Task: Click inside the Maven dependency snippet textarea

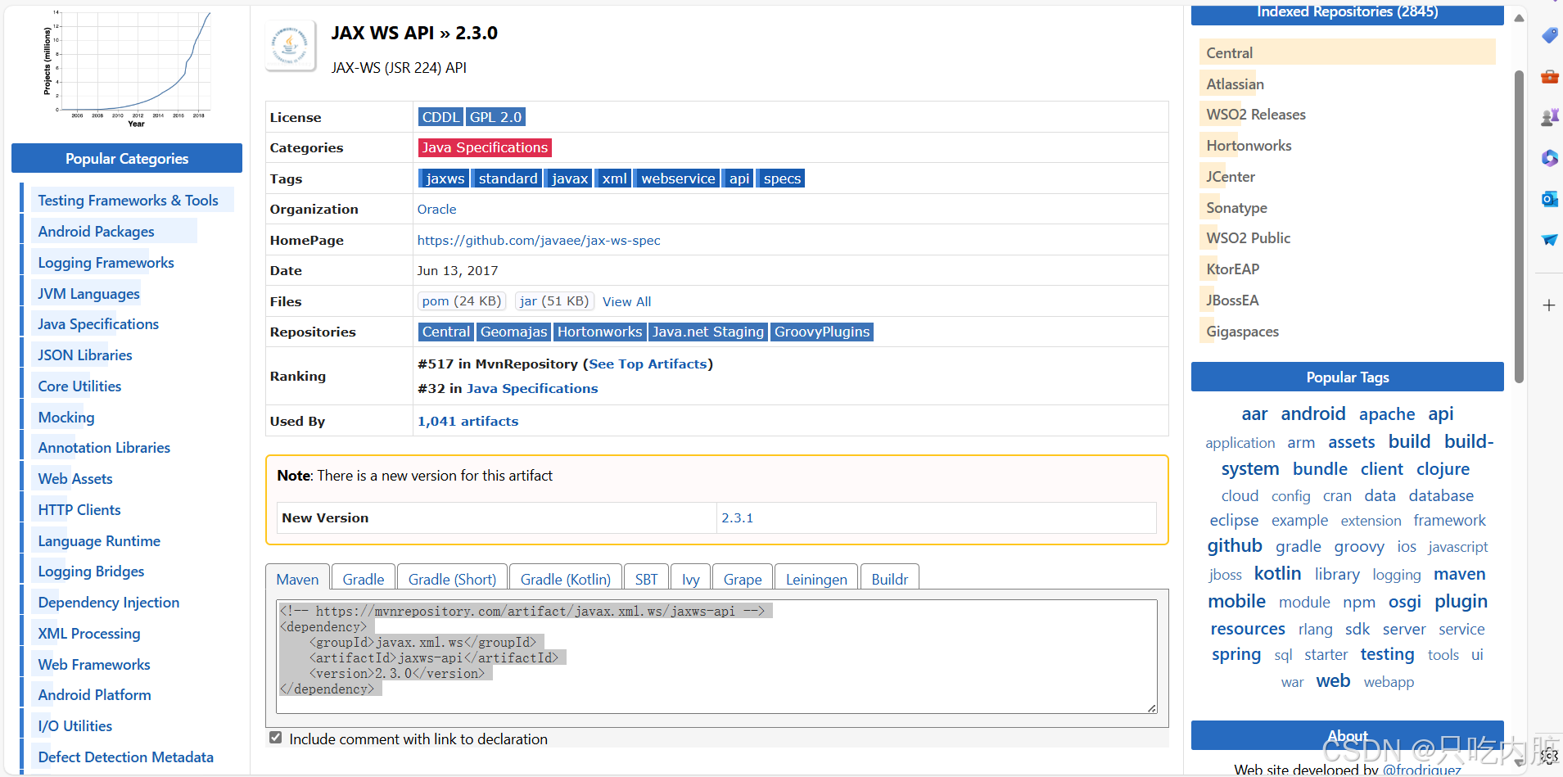Action: (x=716, y=657)
